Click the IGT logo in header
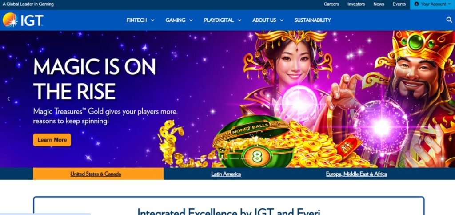 [x=23, y=20]
